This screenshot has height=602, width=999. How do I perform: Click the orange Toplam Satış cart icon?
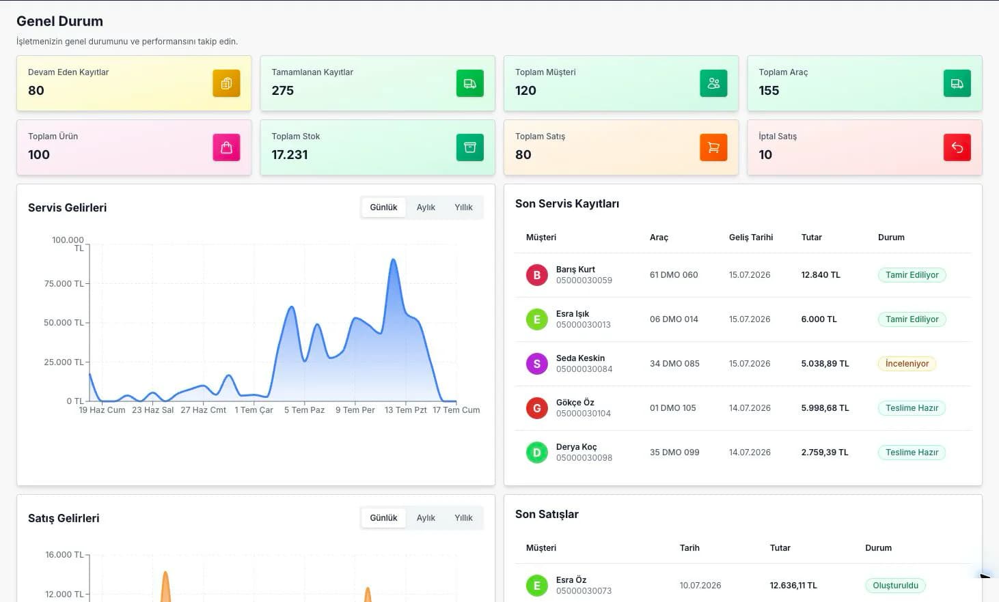713,147
